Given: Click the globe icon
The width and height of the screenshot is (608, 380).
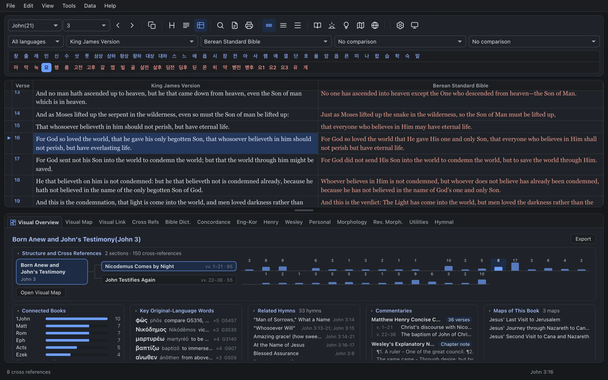Looking at the screenshot, I should [x=375, y=25].
